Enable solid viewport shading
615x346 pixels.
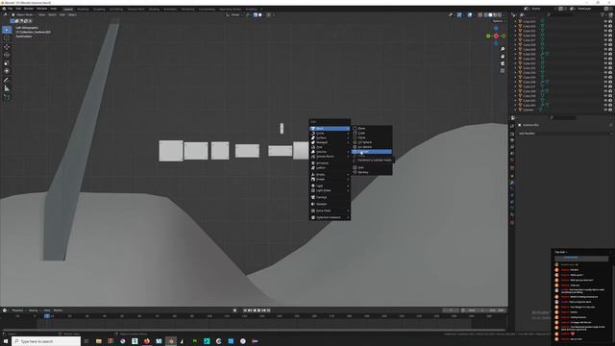point(490,15)
